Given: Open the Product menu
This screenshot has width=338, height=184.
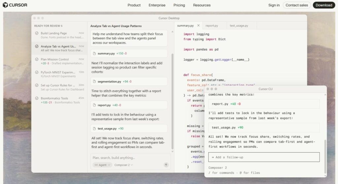Looking at the screenshot, I should coord(134,5).
